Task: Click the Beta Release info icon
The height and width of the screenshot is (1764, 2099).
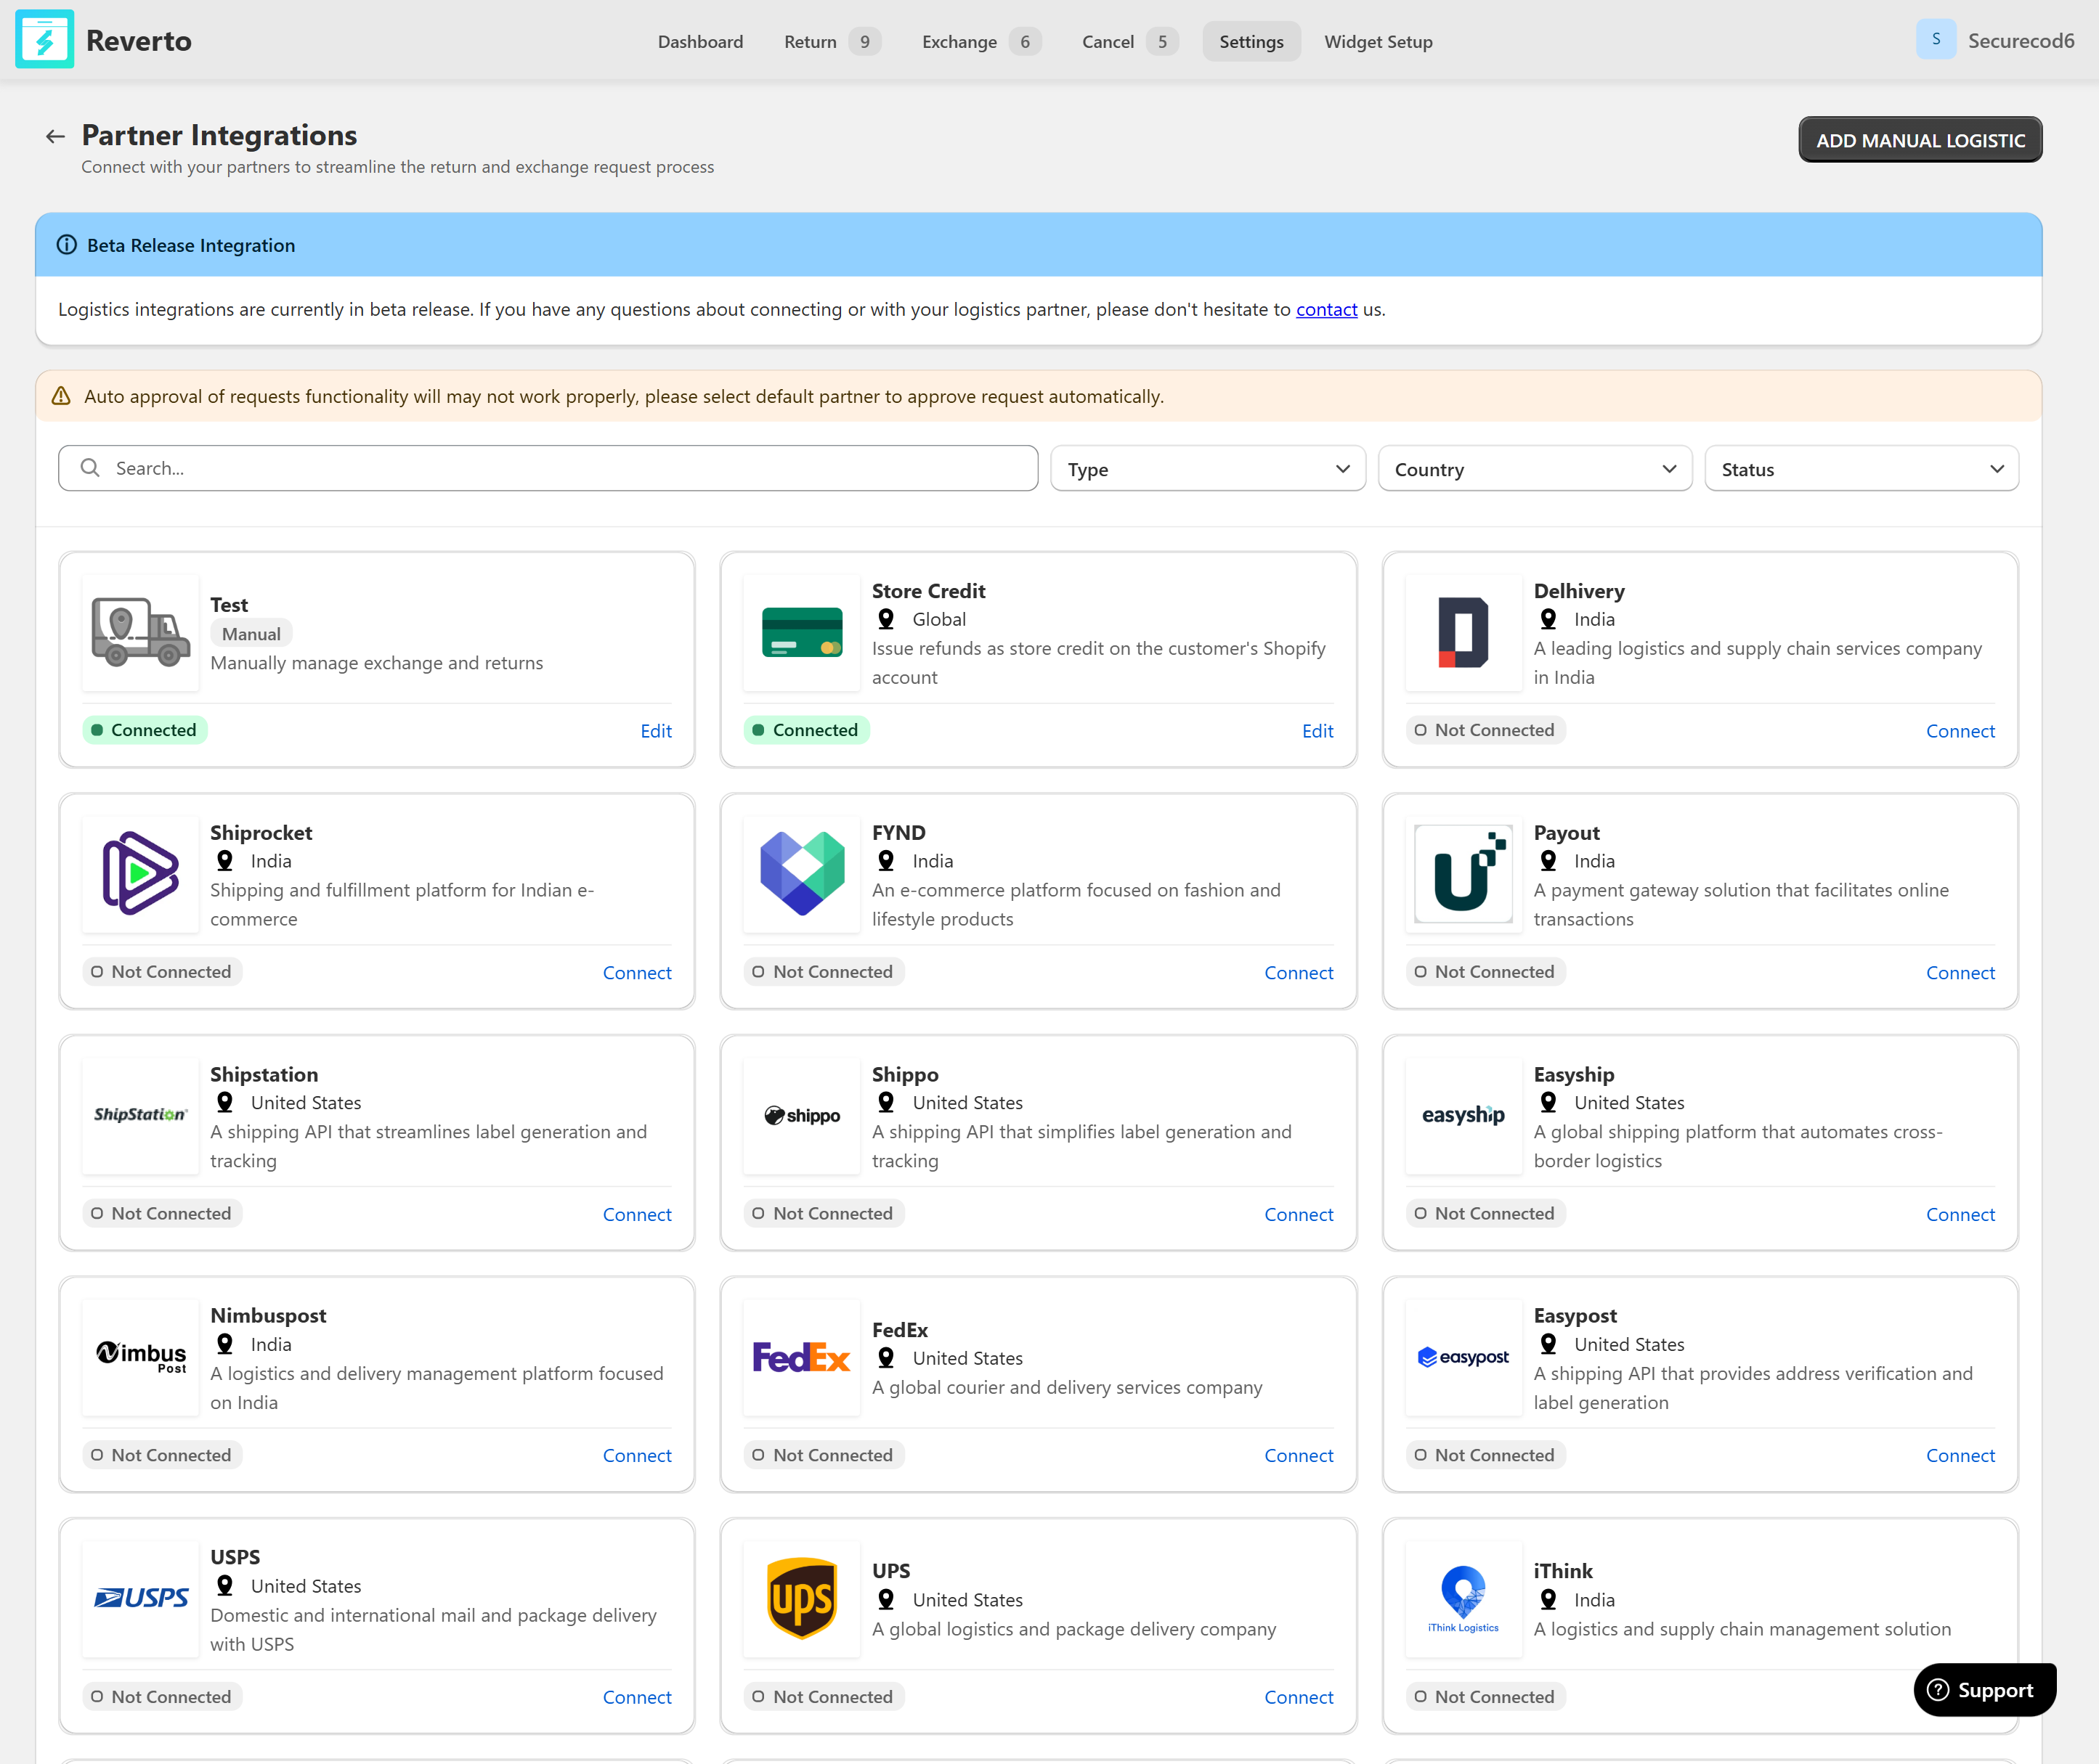Action: pos(66,245)
